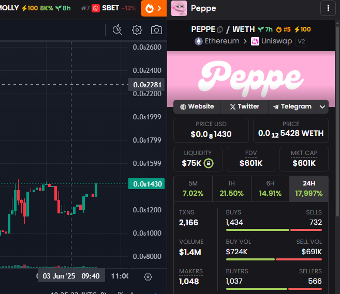The height and width of the screenshot is (294, 340).
Task: Click the VOLUME $1.4M value
Action: coord(190,252)
